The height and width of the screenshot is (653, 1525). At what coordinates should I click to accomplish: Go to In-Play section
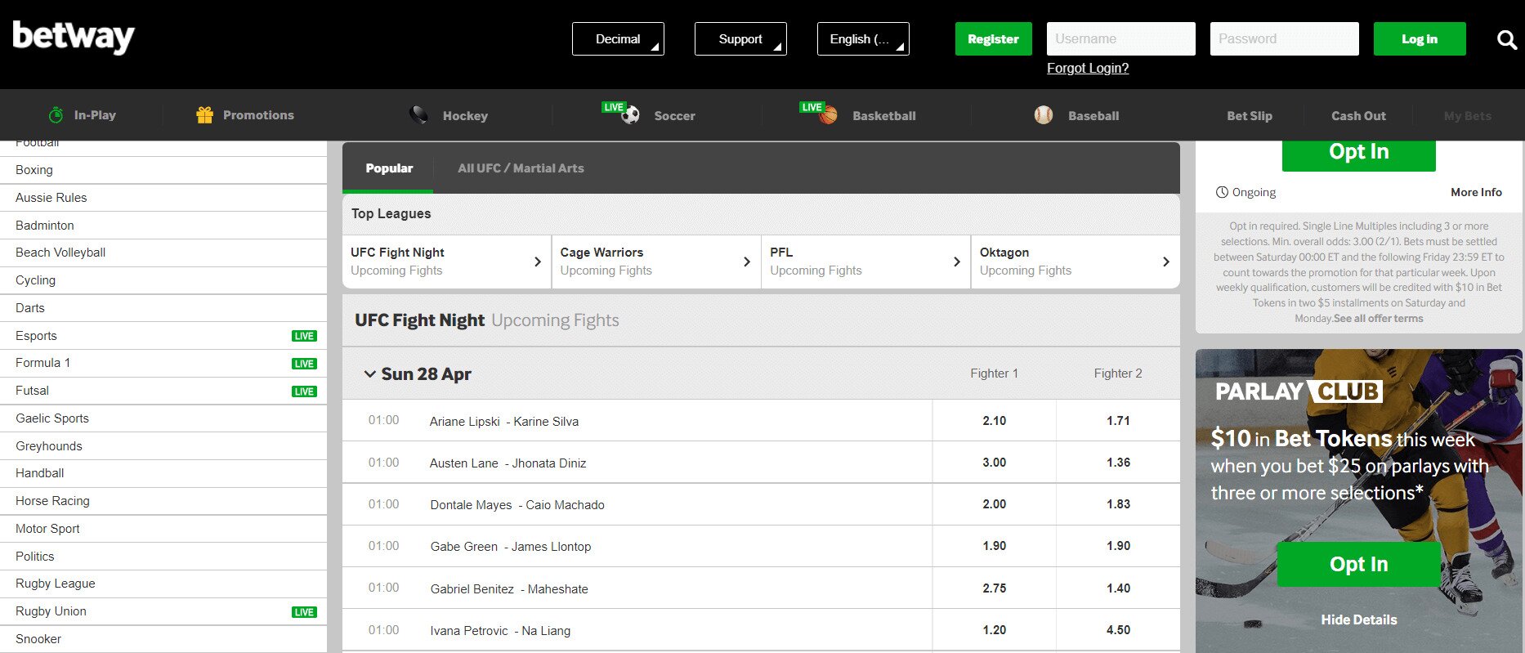click(95, 115)
